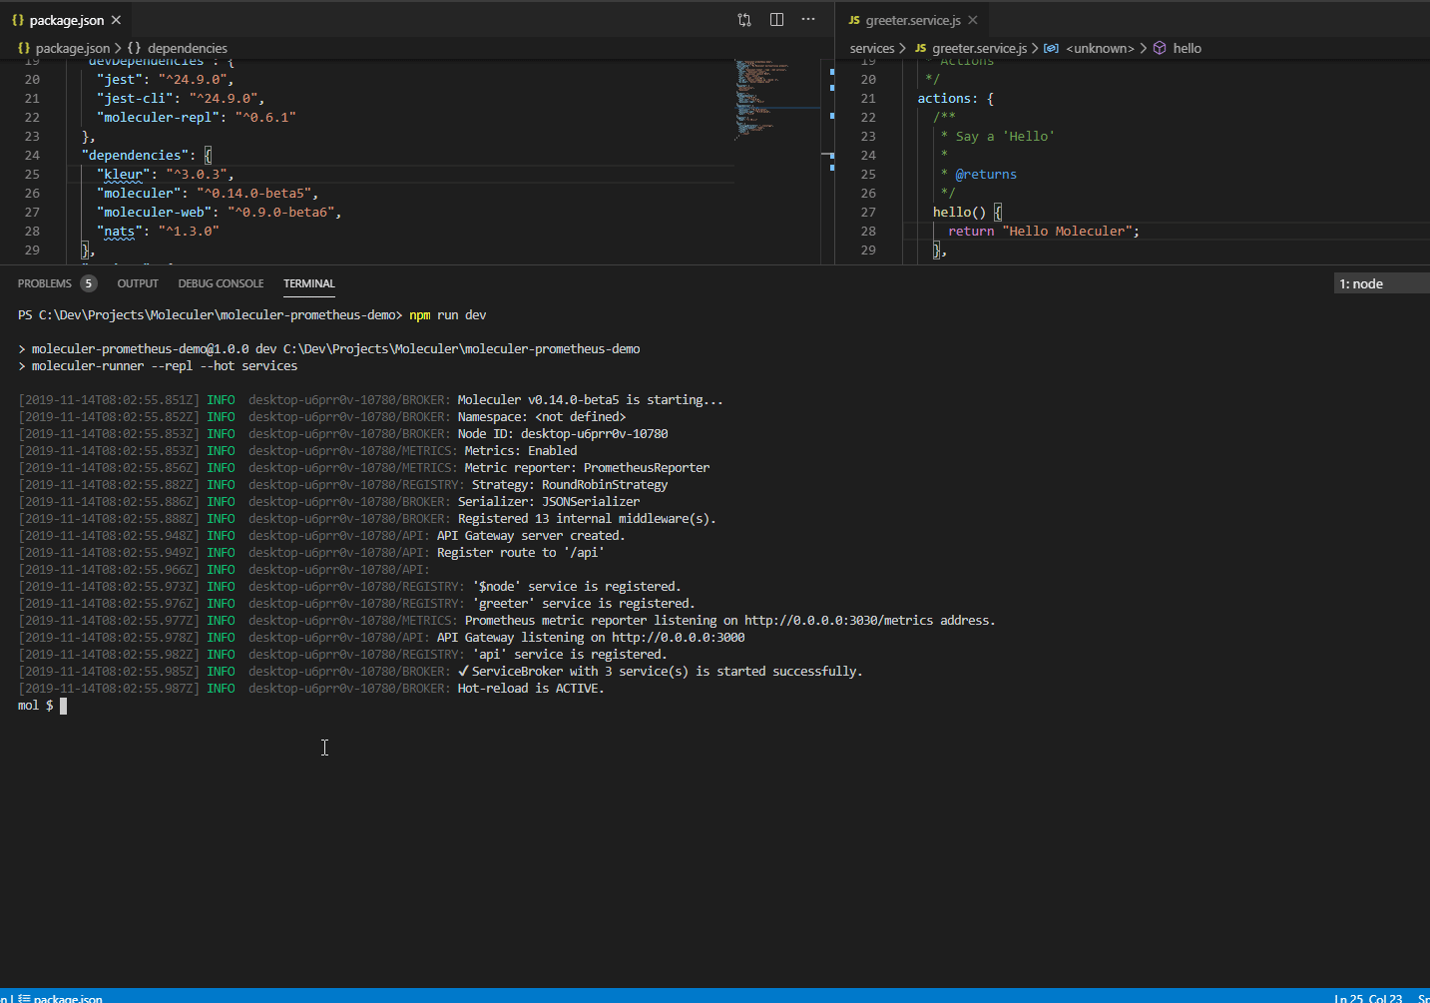Click "Ln 25, Col 23" in the status bar
Screen dimensions: 1430x1003
click(x=1367, y=997)
